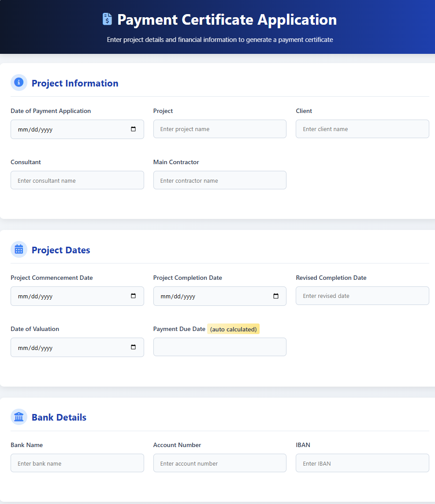Focus the Client name field

point(362,129)
